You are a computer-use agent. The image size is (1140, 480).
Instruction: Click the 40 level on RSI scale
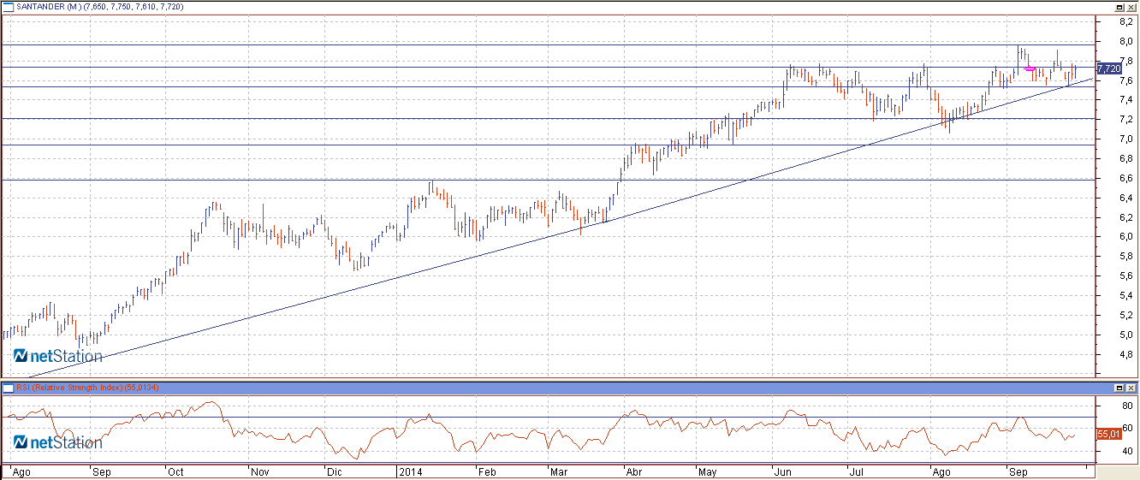pyautogui.click(x=1126, y=451)
